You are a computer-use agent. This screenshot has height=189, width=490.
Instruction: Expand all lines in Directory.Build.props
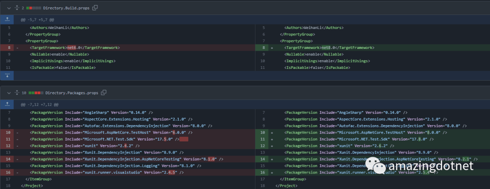point(16,8)
